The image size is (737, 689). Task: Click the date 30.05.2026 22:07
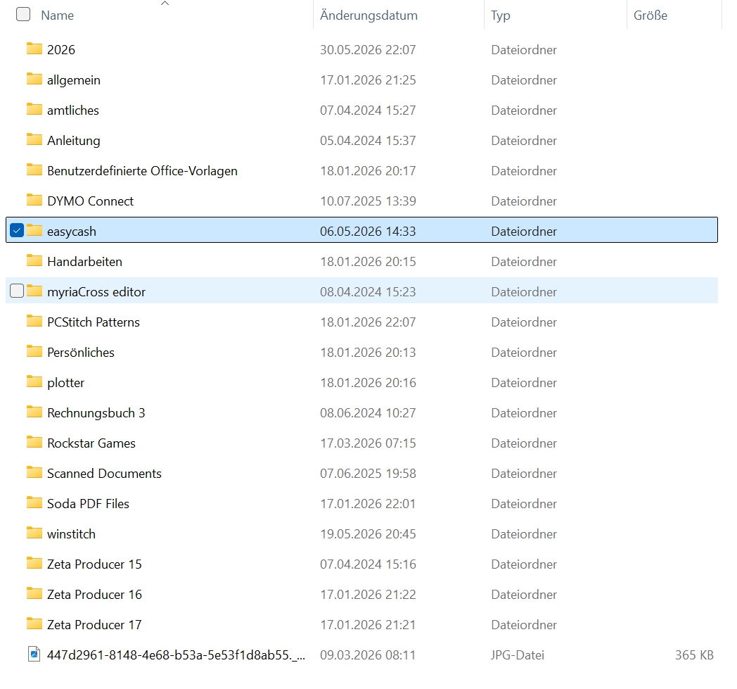tap(368, 50)
